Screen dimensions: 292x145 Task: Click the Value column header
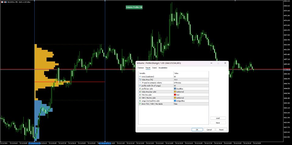191,73
